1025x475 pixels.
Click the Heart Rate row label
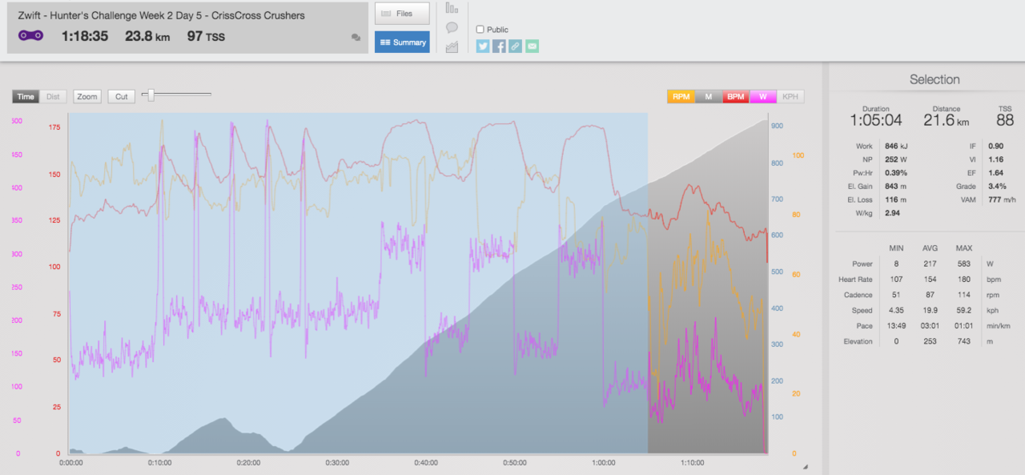tap(854, 279)
